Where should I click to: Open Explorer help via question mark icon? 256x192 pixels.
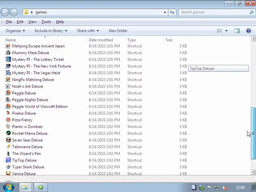(249, 31)
